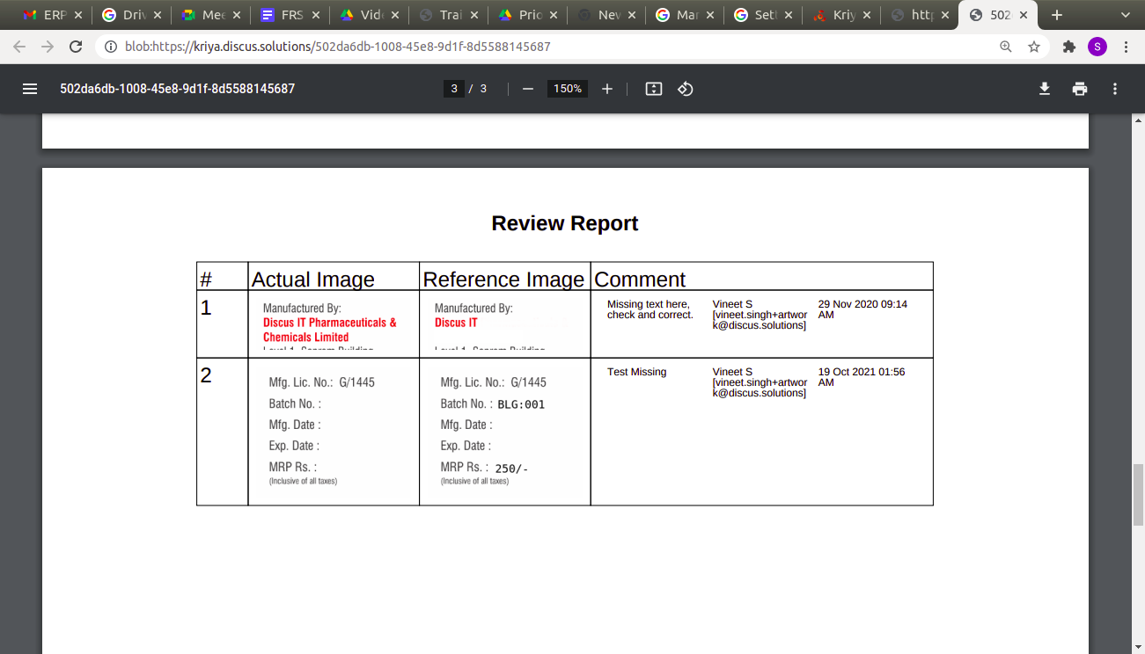Switch to the Driv tab
This screenshot has width=1145, height=654.
coord(132,15)
